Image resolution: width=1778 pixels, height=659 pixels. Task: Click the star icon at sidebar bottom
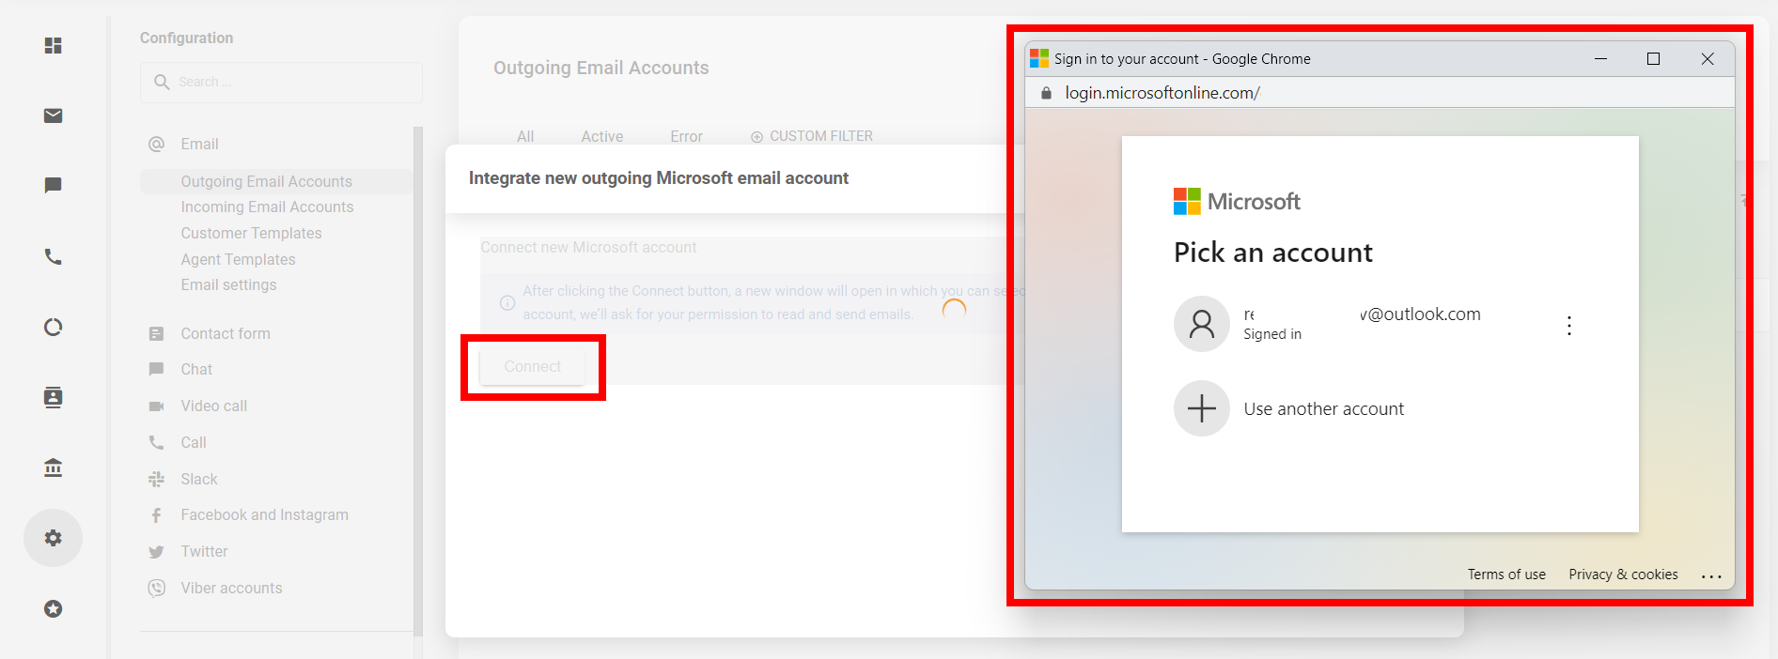pyautogui.click(x=54, y=609)
